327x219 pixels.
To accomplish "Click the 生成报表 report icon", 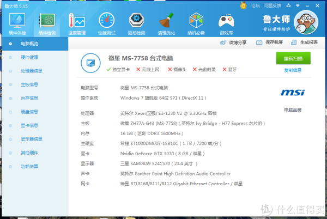I will point(294,42).
